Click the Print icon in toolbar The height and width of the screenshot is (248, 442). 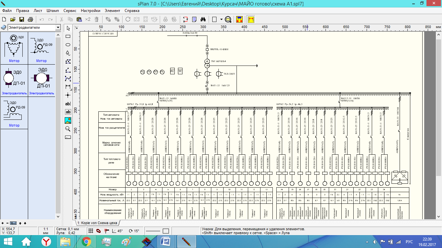click(30, 19)
